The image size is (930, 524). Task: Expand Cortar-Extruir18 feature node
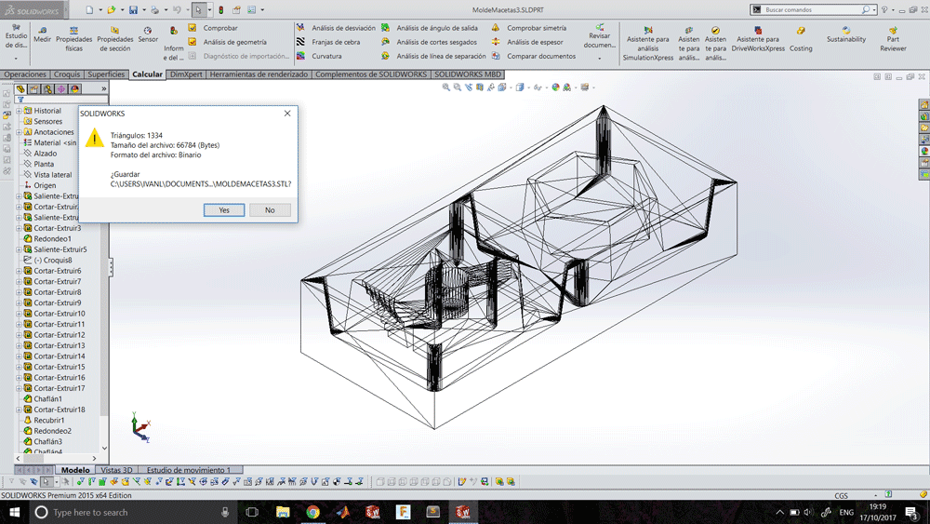pos(19,410)
